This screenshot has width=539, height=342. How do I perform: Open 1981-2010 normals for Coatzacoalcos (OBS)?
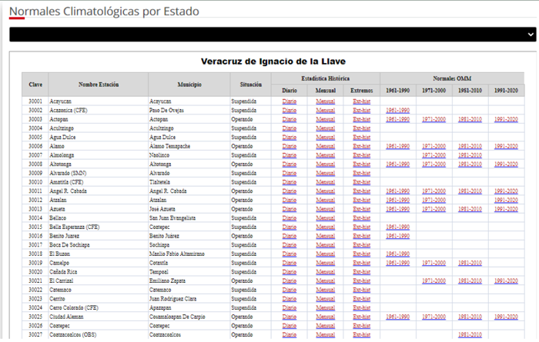[470, 334]
